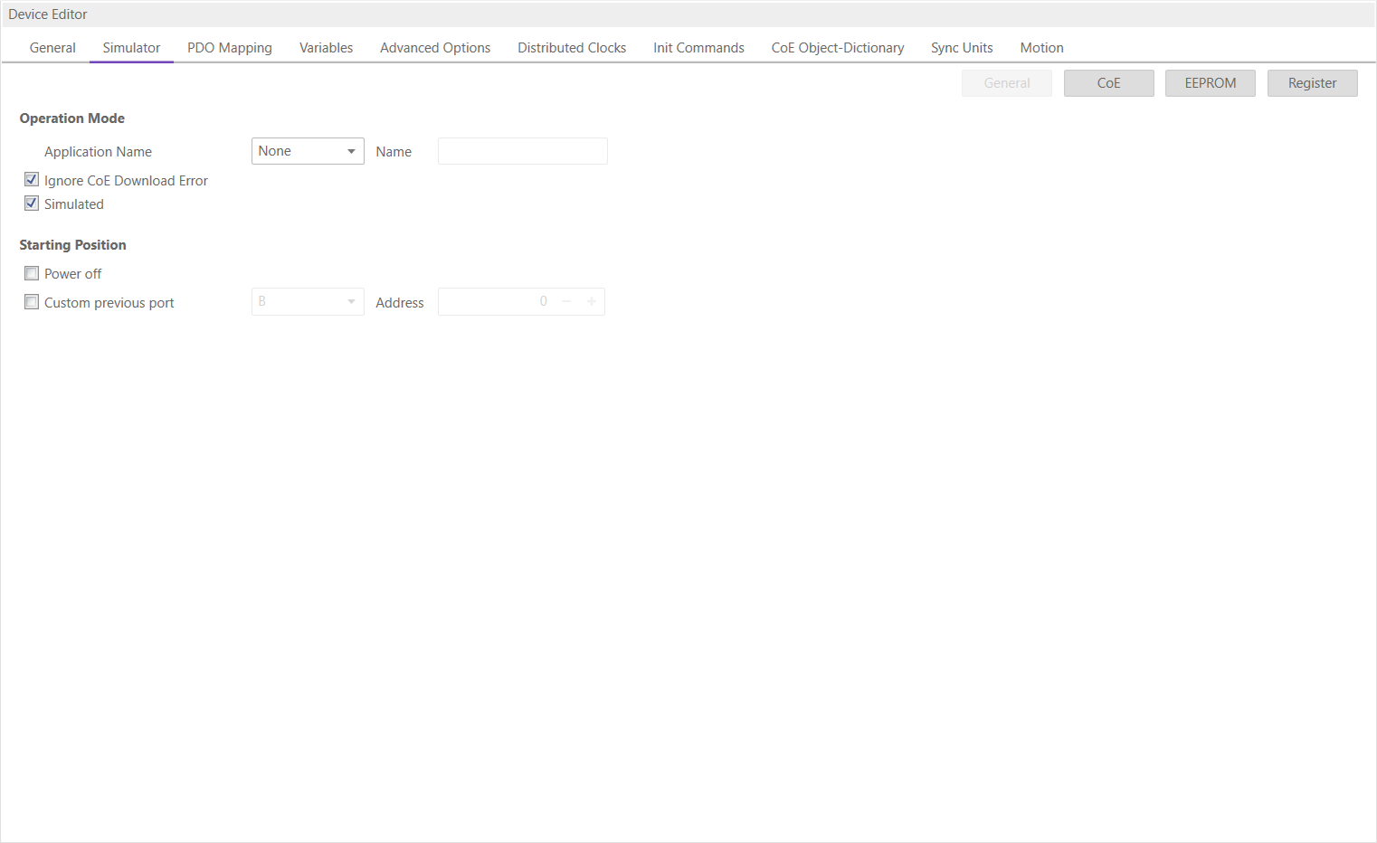Click the EEPROM button
1377x843 pixels.
pyautogui.click(x=1210, y=83)
